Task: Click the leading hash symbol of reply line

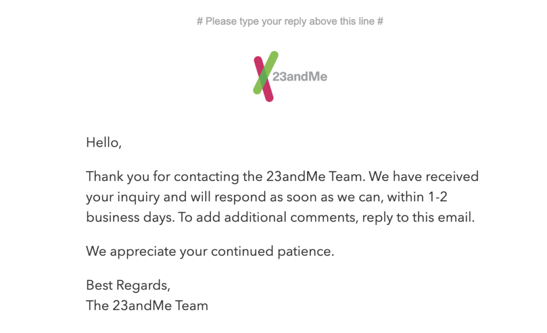Action: (200, 21)
